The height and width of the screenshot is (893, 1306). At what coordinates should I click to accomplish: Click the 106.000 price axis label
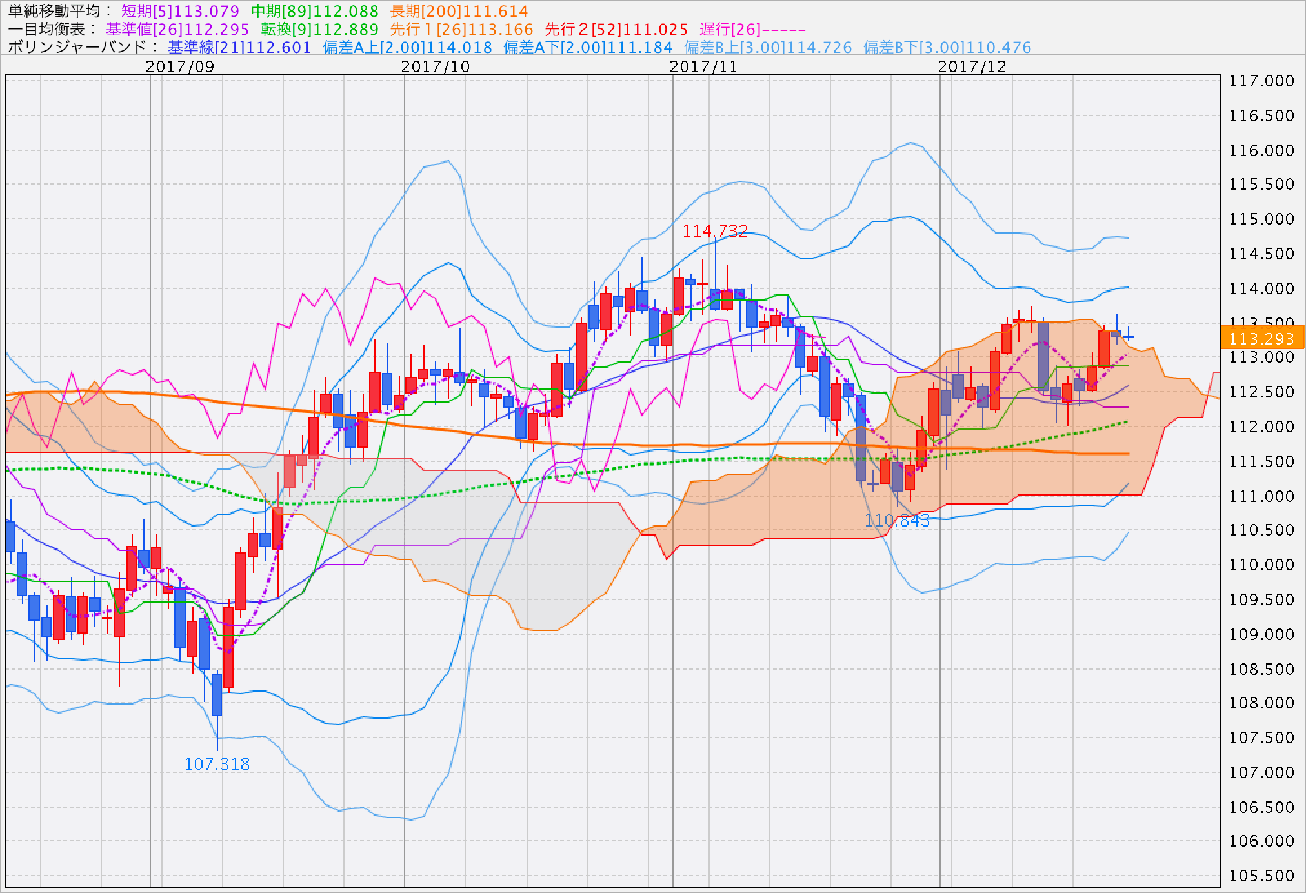pos(1261,841)
